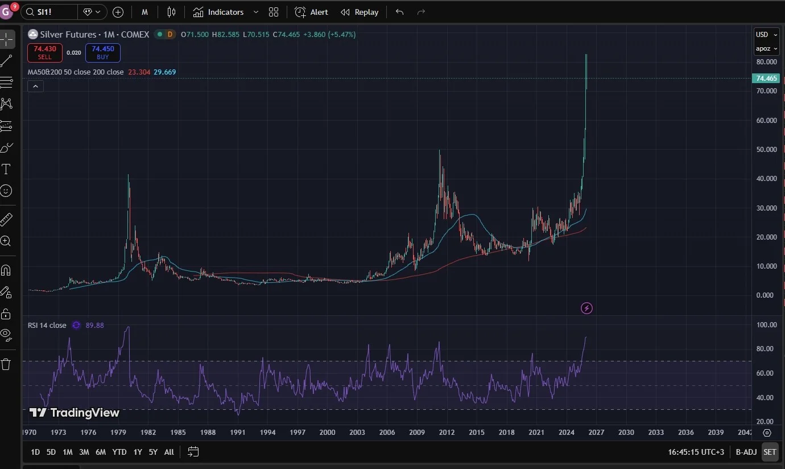Select the crosshair cursor tool

coord(7,39)
